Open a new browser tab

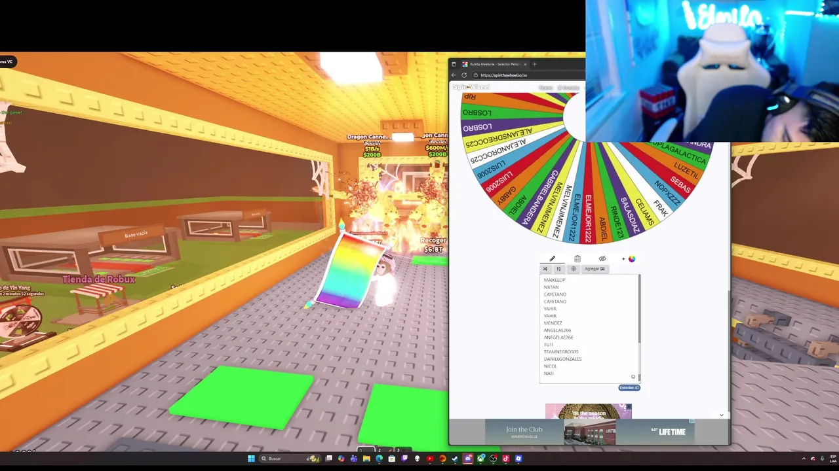pyautogui.click(x=534, y=64)
